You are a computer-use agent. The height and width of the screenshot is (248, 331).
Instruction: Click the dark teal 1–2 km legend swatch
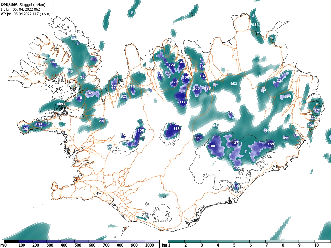(x=176, y=241)
